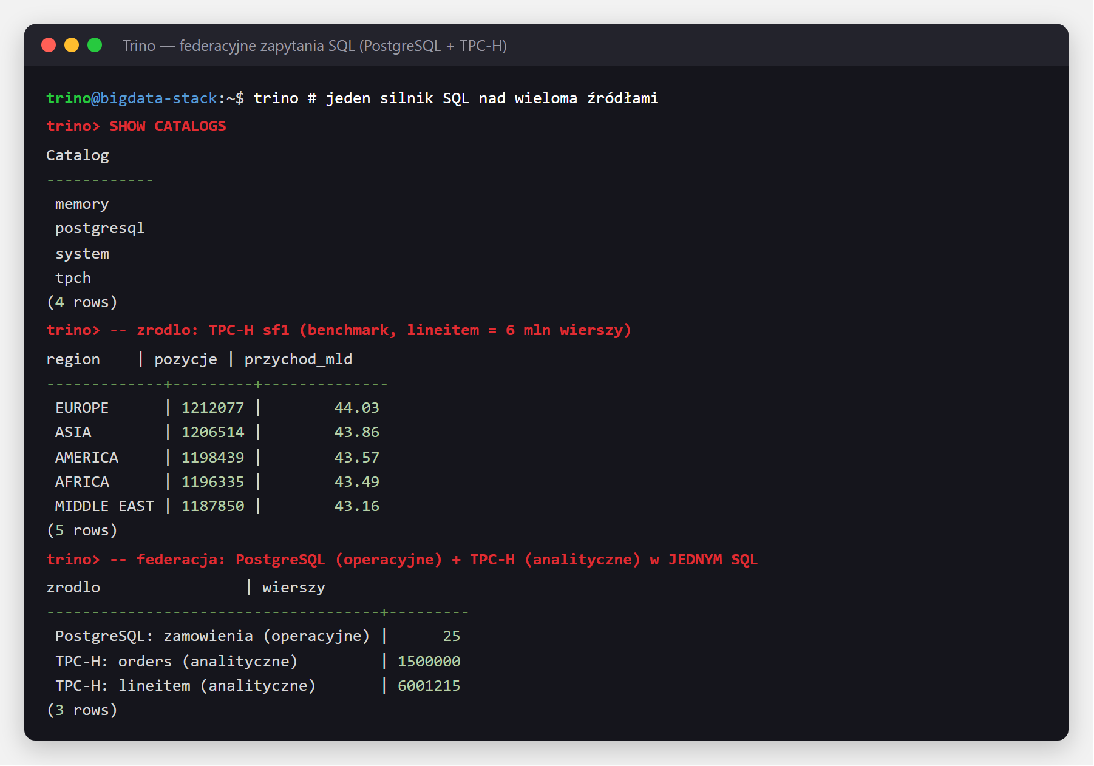
Task: Click revenue value 44.03
Action: click(x=357, y=408)
